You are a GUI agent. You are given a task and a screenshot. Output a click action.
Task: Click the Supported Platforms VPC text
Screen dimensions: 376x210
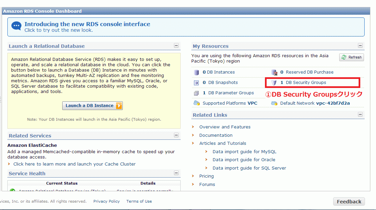pos(230,103)
